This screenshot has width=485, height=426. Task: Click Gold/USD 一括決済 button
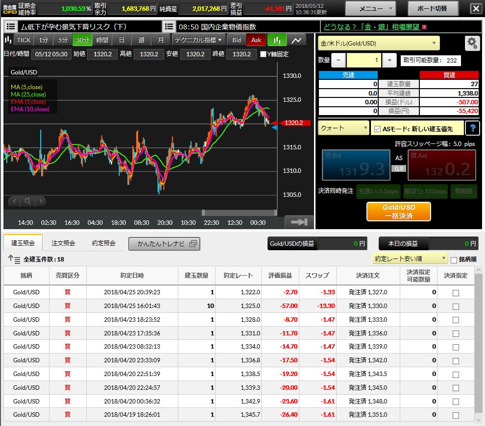coord(398,212)
